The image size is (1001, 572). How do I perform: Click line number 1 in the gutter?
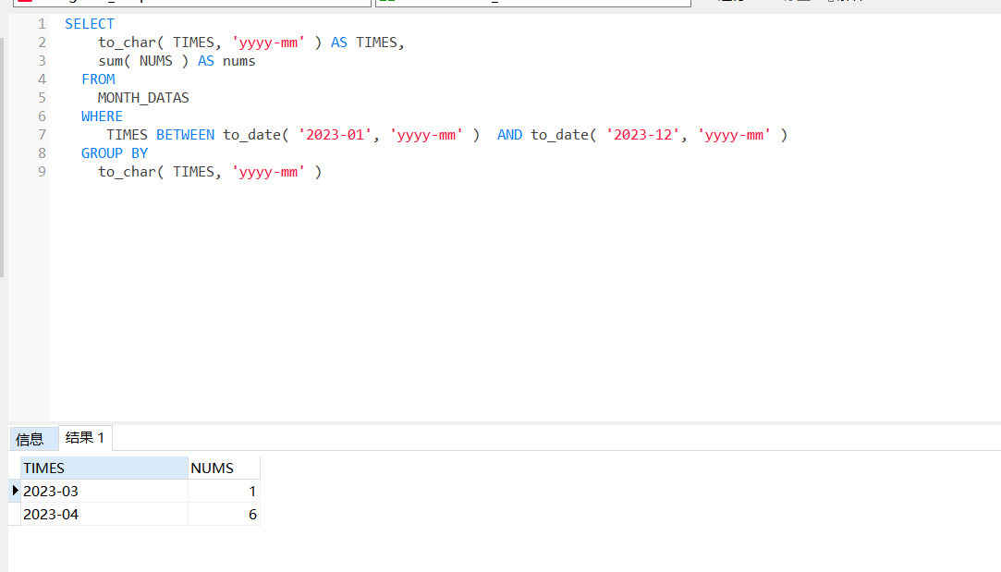(x=42, y=24)
